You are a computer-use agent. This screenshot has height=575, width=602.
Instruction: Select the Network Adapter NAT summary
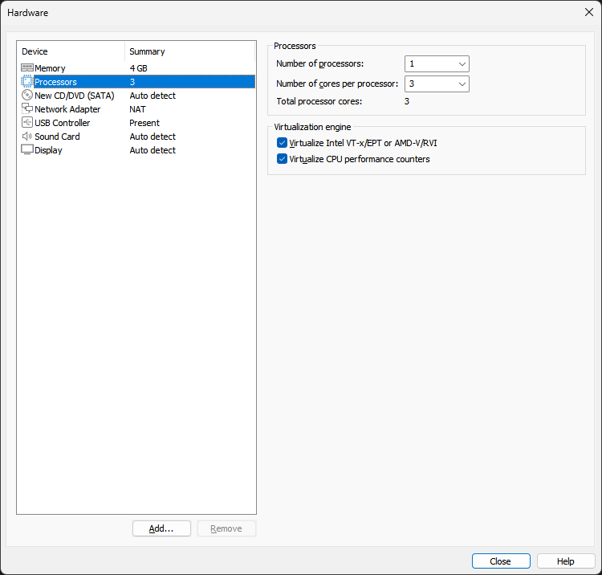[x=137, y=109]
